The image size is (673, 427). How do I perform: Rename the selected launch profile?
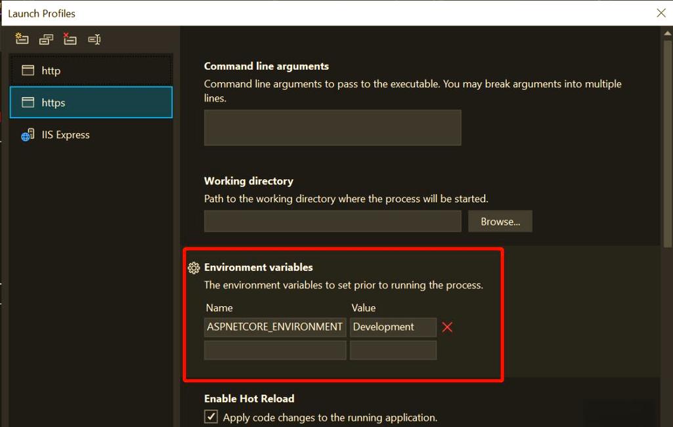[94, 39]
